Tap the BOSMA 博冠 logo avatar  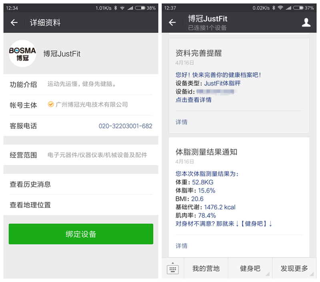coord(22,54)
